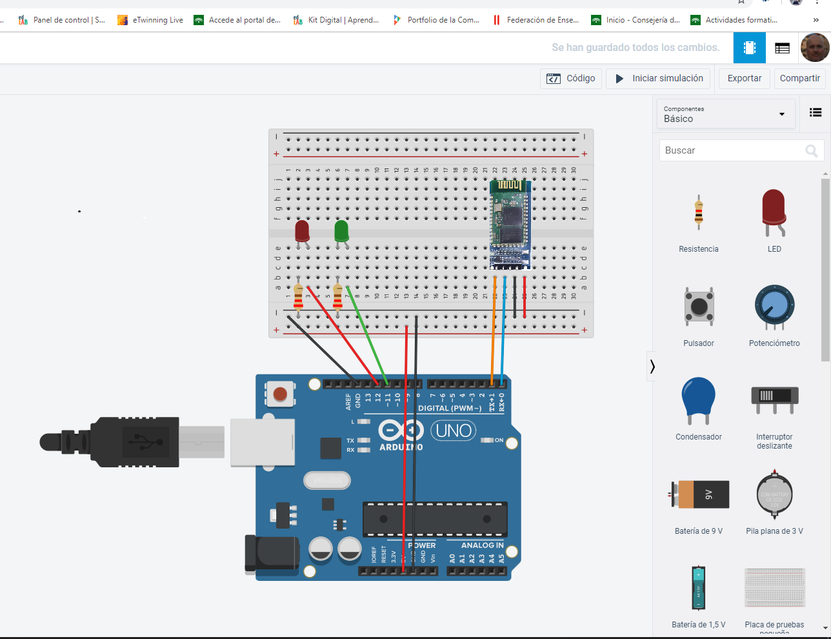Open the Código editor
This screenshot has width=831, height=639.
[571, 79]
